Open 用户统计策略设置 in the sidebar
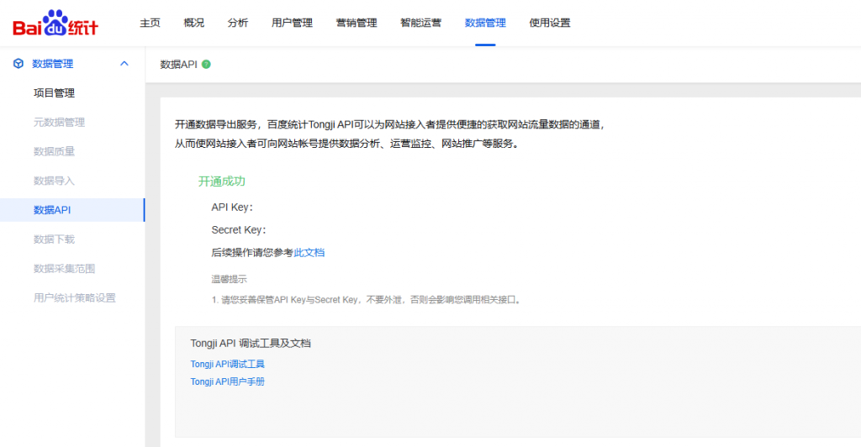The height and width of the screenshot is (447, 861). [x=75, y=297]
